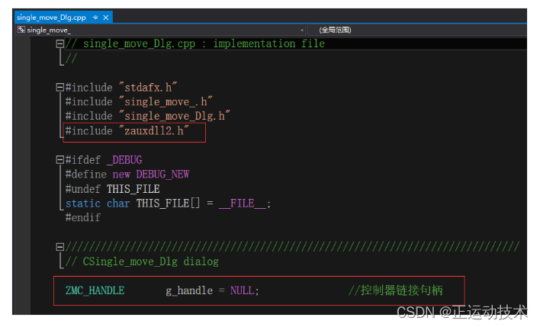Collapse the #ifdef _DEBUG block

(x=60, y=160)
